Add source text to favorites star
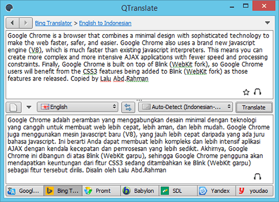279x202 pixels. coord(246,92)
